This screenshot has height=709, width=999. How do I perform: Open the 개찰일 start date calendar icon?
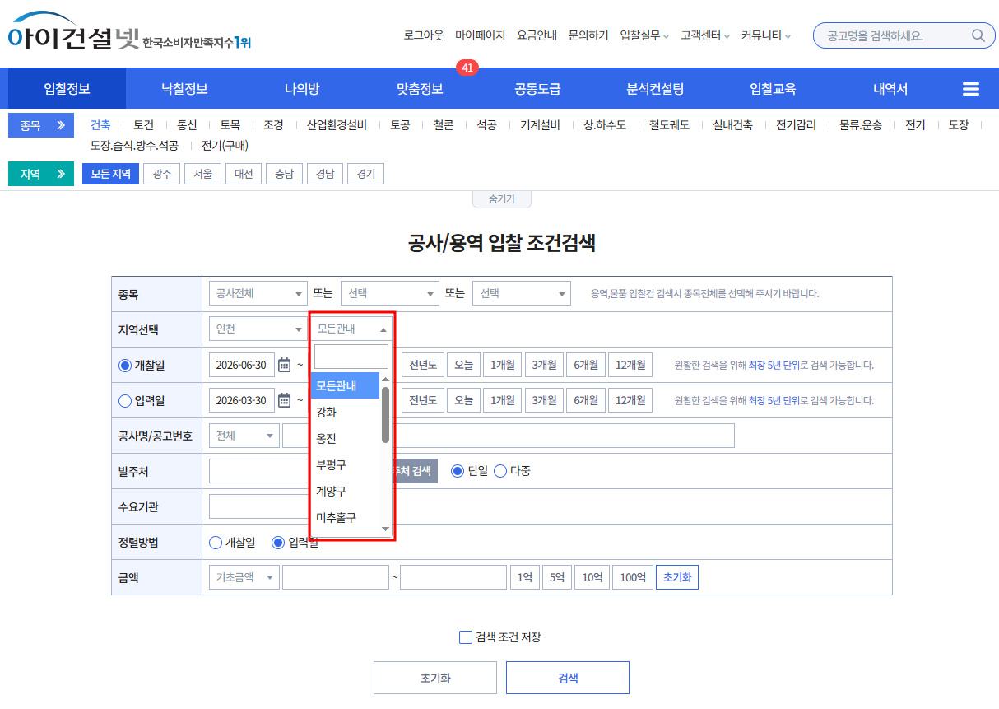click(285, 365)
